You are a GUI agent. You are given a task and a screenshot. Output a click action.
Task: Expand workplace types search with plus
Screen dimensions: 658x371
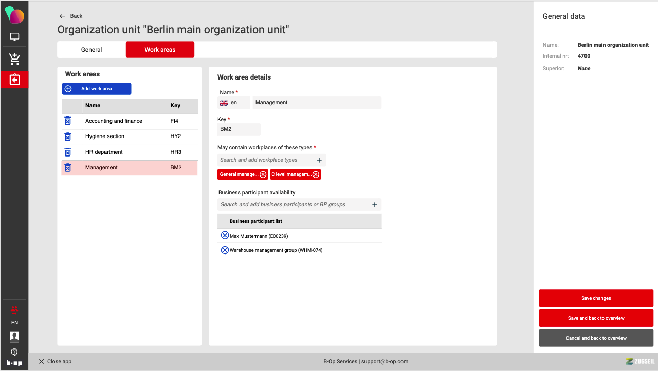click(x=319, y=160)
